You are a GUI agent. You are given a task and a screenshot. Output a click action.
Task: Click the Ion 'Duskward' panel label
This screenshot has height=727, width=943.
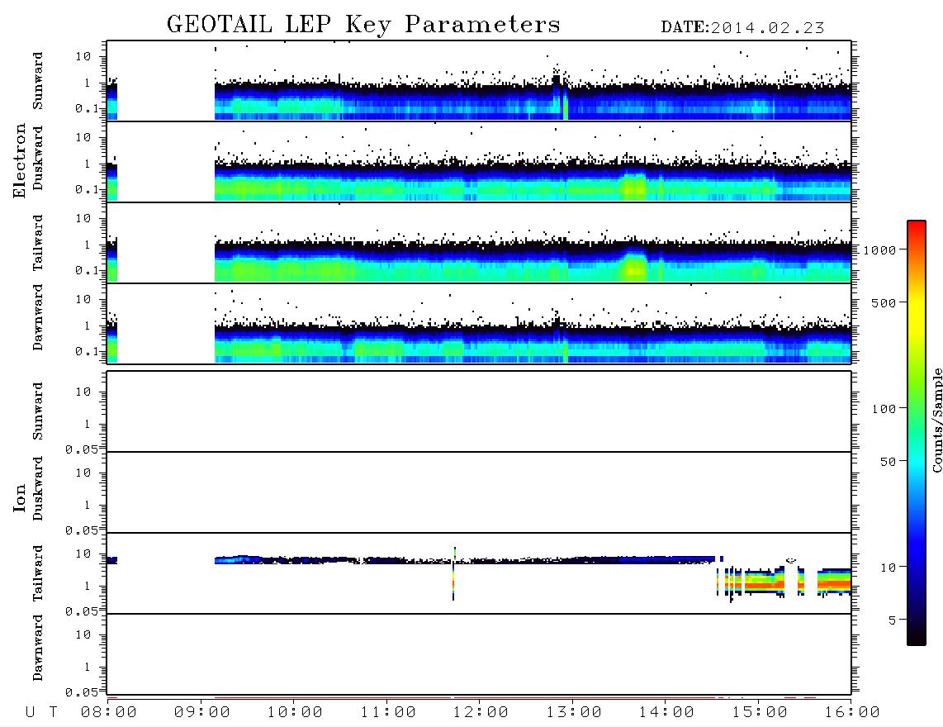pyautogui.click(x=38, y=489)
